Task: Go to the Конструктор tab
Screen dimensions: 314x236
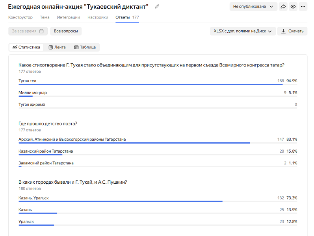Action: [x=20, y=17]
